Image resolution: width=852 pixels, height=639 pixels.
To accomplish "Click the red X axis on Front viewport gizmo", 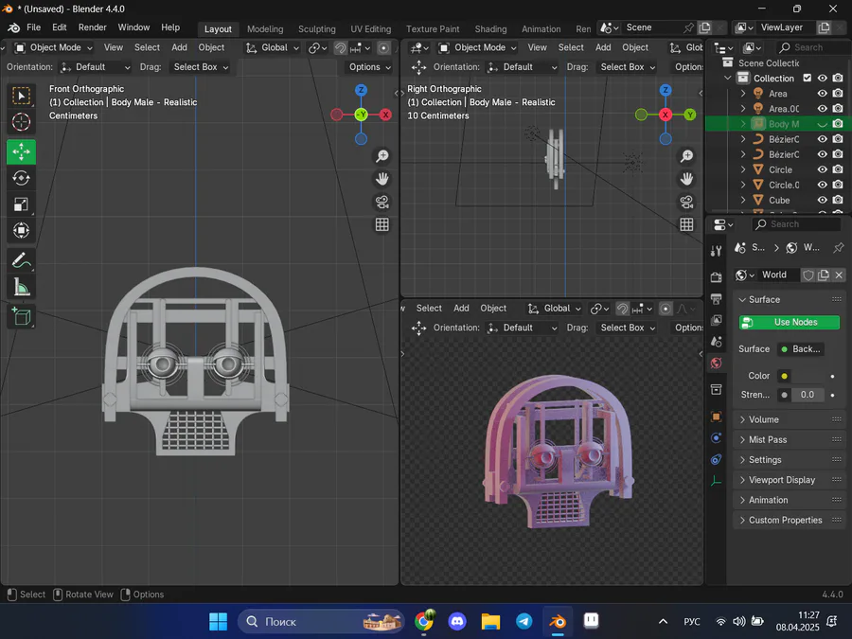I will 385,115.
